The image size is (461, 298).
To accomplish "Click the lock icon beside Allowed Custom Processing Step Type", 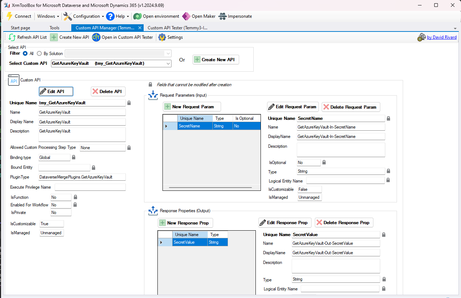I will click(x=129, y=148).
